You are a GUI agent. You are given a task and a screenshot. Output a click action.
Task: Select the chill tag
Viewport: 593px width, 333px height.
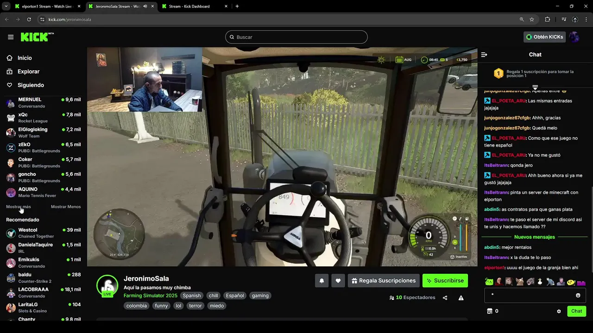click(x=214, y=296)
